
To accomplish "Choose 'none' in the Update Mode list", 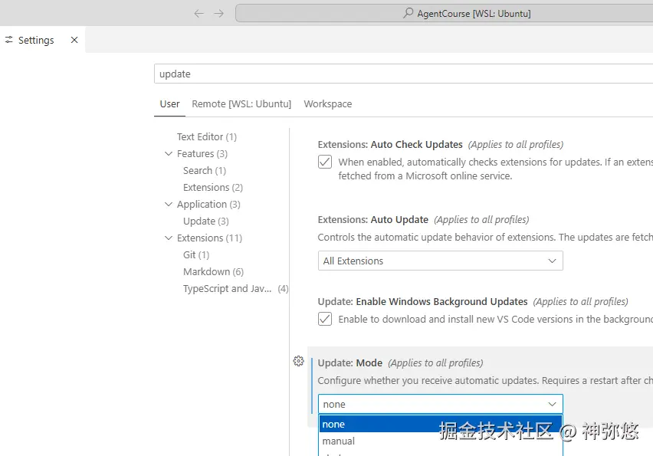I will click(440, 424).
